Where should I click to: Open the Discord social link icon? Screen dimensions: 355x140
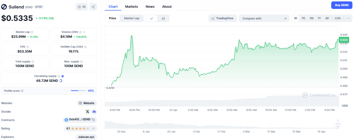click(x=94, y=112)
